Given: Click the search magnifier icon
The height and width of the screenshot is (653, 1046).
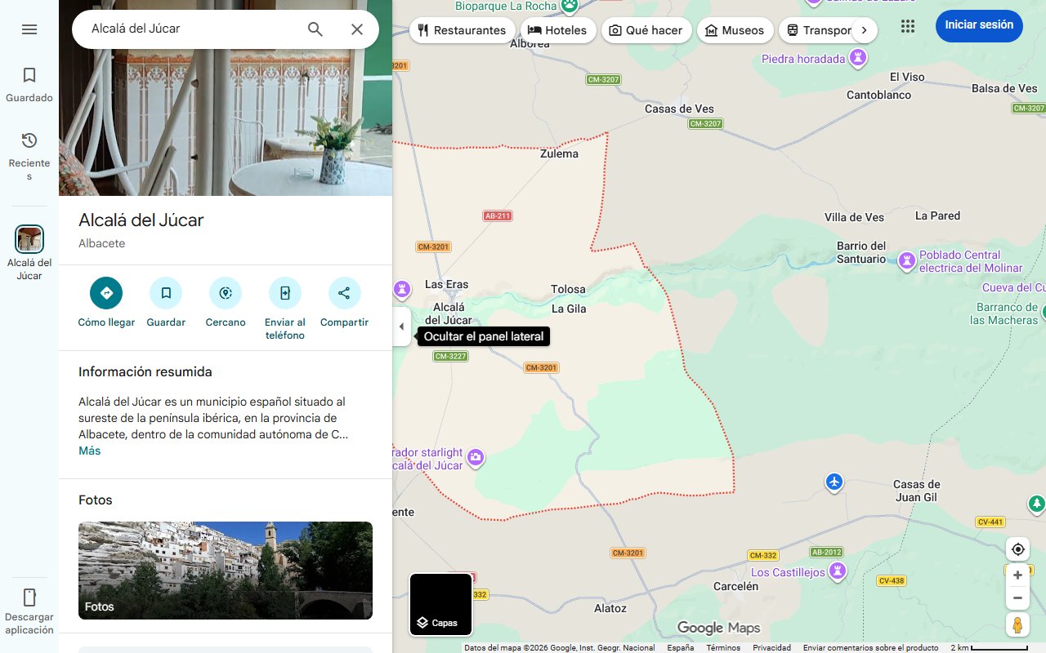Looking at the screenshot, I should (x=315, y=29).
